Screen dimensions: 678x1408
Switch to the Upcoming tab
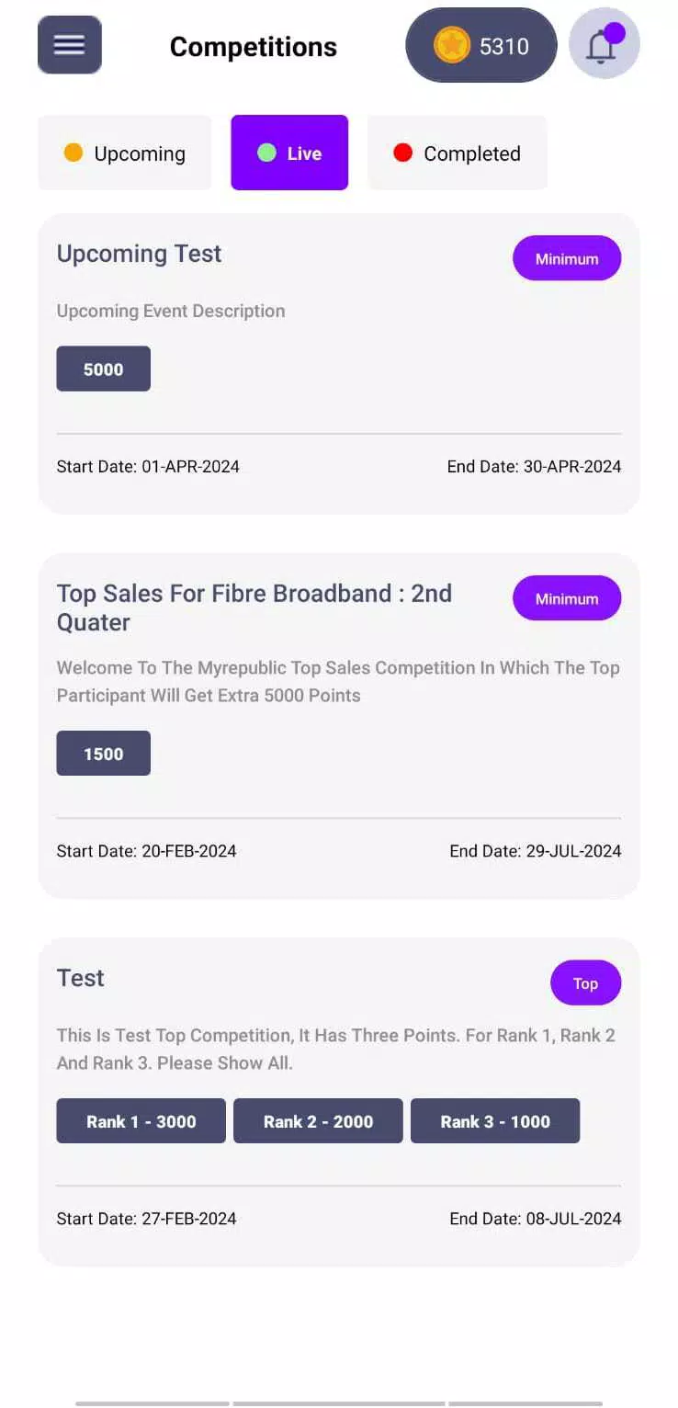[x=125, y=153]
